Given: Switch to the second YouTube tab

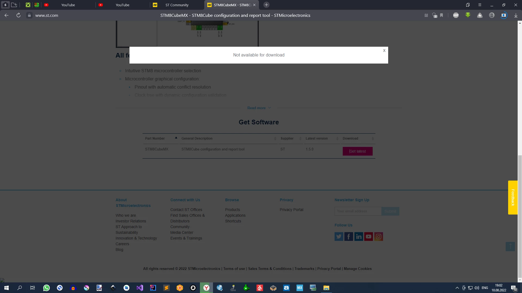Looking at the screenshot, I should (x=122, y=5).
